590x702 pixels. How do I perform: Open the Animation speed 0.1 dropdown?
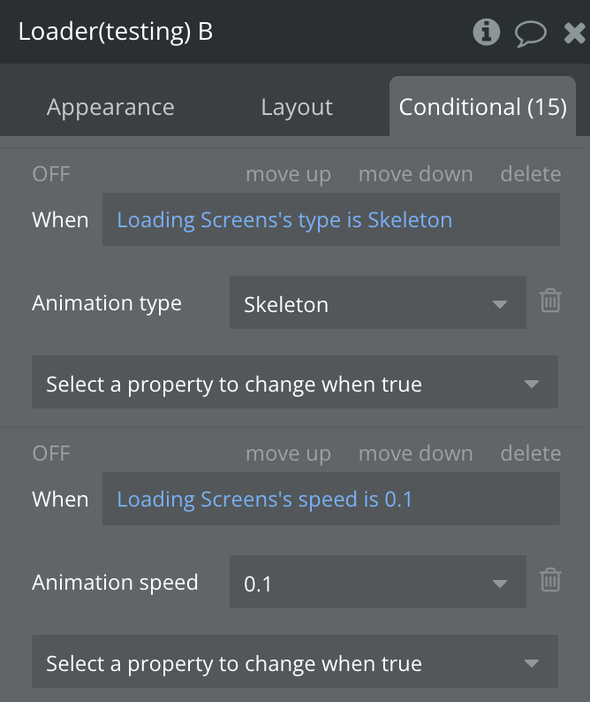pyautogui.click(x=377, y=584)
